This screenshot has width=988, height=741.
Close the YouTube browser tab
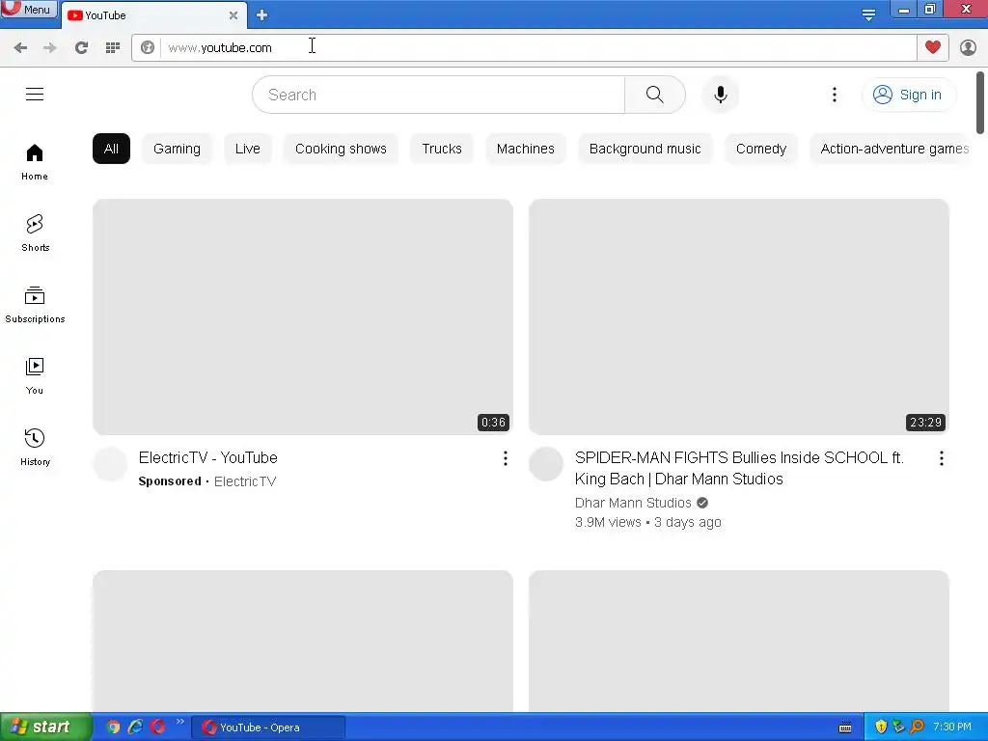coord(233,15)
